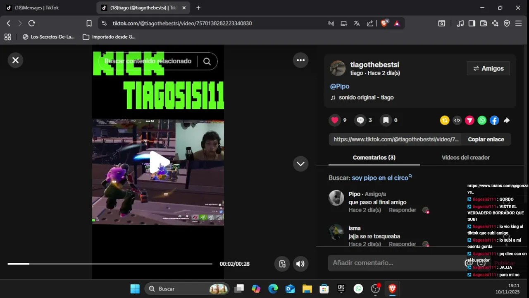Click the install app icon in address bar
The image size is (529, 298).
[344, 24]
